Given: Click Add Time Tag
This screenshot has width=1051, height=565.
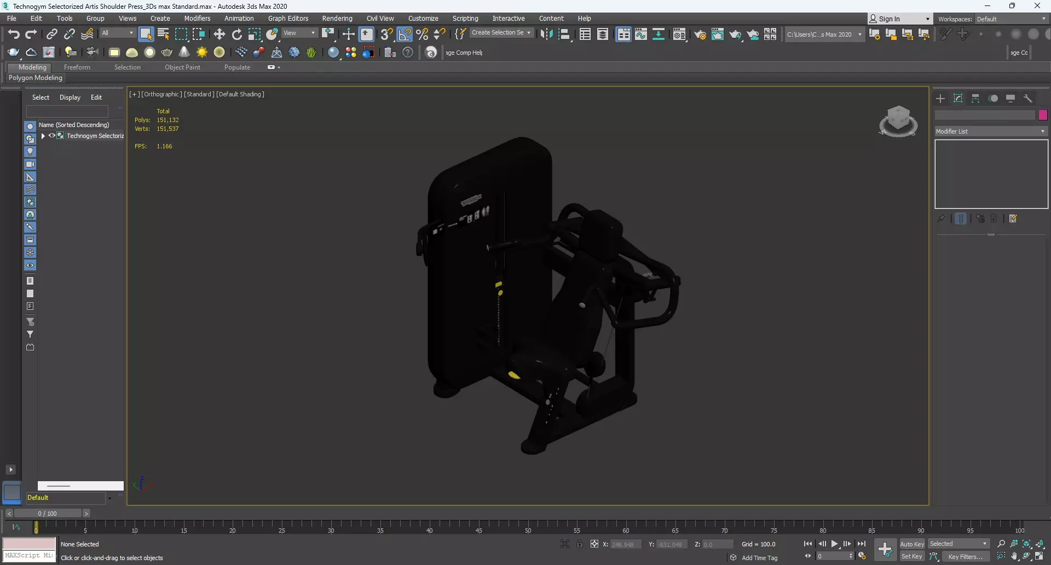Looking at the screenshot, I should click(759, 557).
